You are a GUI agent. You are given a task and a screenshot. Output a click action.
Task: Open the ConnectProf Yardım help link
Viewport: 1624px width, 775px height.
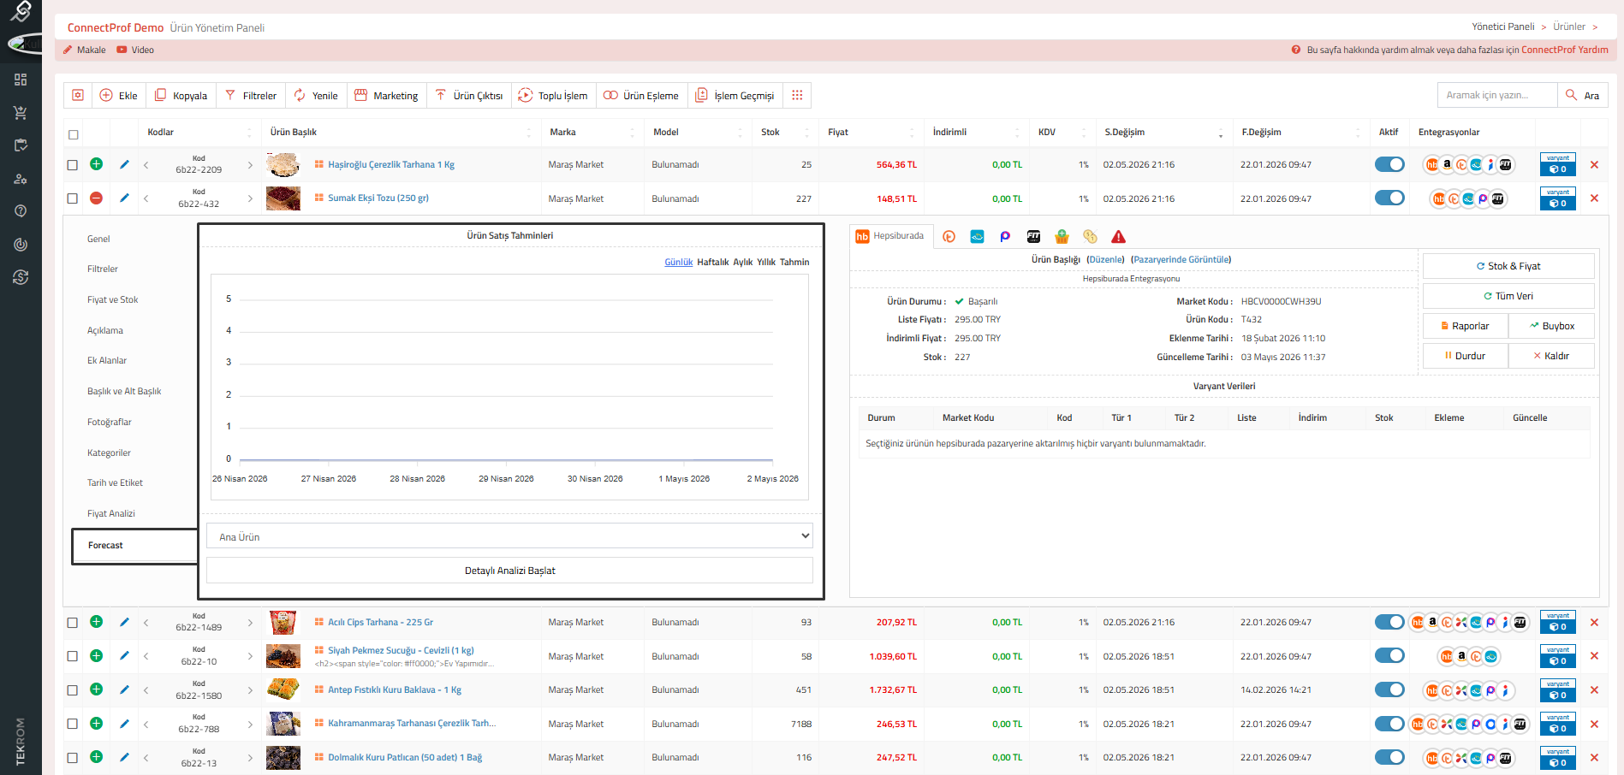1565,50
